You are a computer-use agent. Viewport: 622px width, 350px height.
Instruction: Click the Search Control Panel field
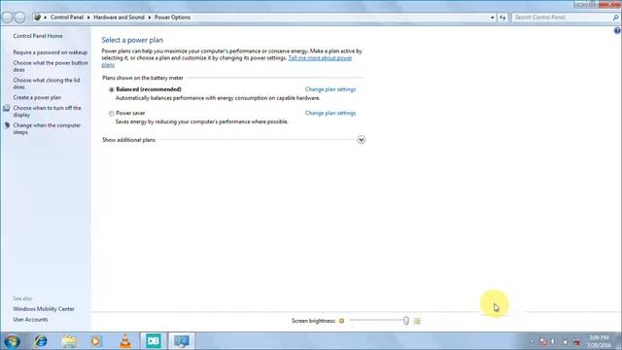click(562, 17)
